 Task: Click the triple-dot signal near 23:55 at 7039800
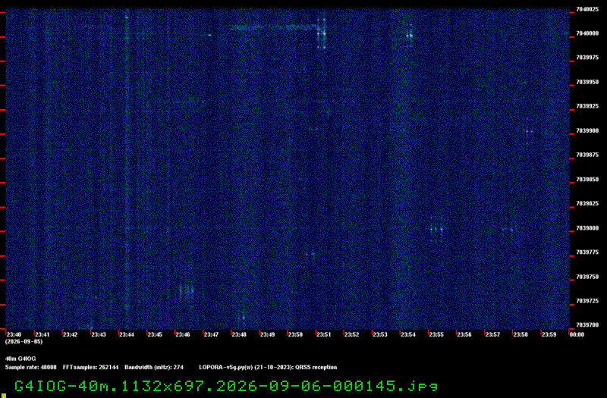[436, 230]
